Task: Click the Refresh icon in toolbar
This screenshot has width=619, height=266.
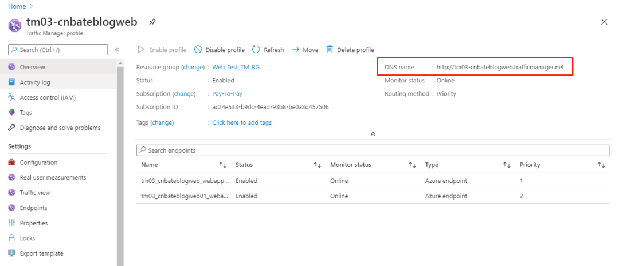Action: click(x=256, y=50)
